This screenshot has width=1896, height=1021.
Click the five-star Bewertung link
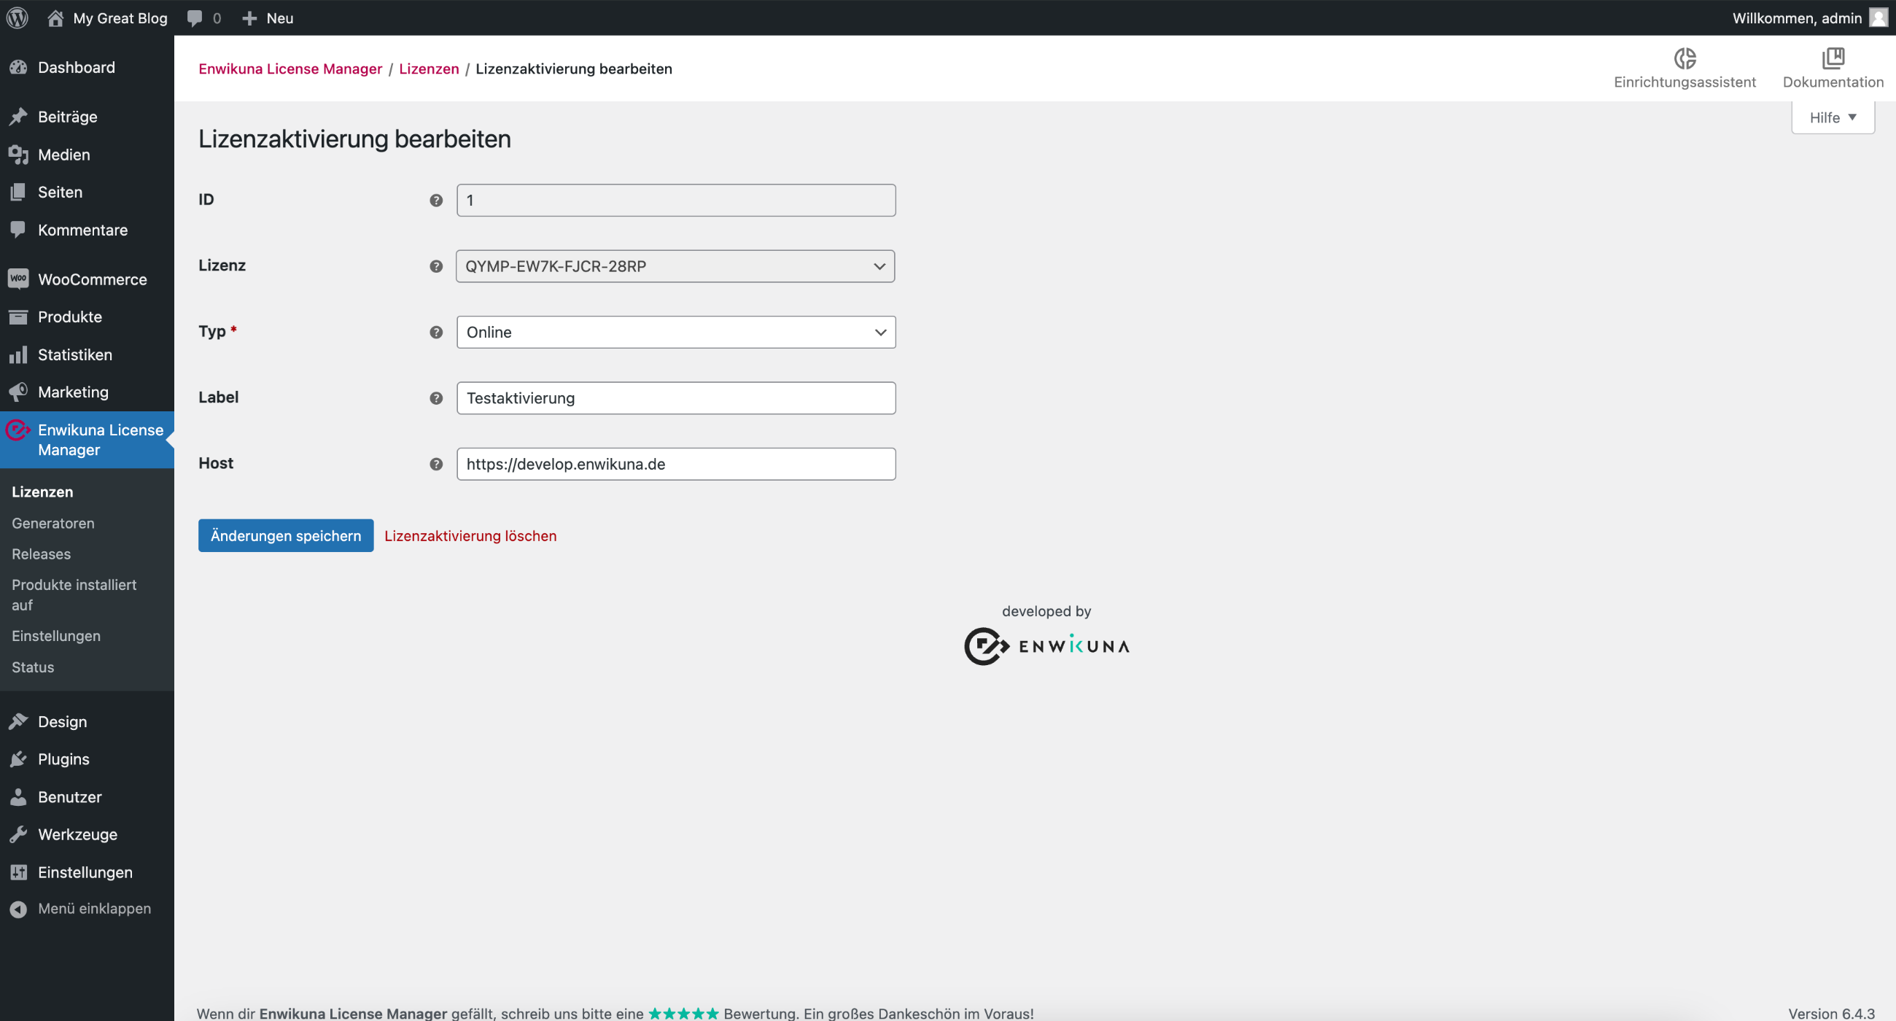click(683, 1014)
